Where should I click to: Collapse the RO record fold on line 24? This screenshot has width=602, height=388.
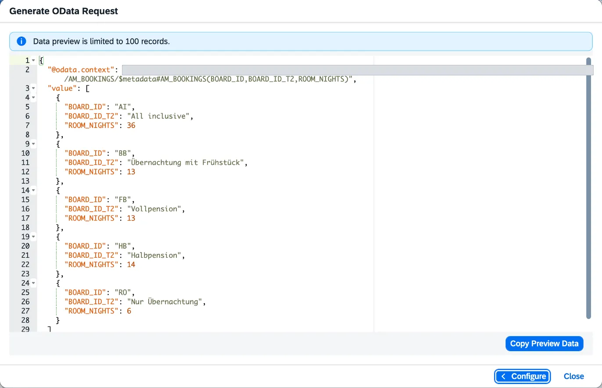coord(33,283)
